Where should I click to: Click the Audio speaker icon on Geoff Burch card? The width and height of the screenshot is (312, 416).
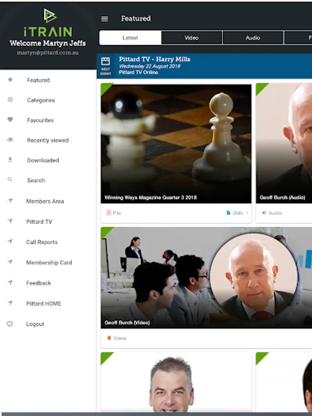pyautogui.click(x=264, y=213)
